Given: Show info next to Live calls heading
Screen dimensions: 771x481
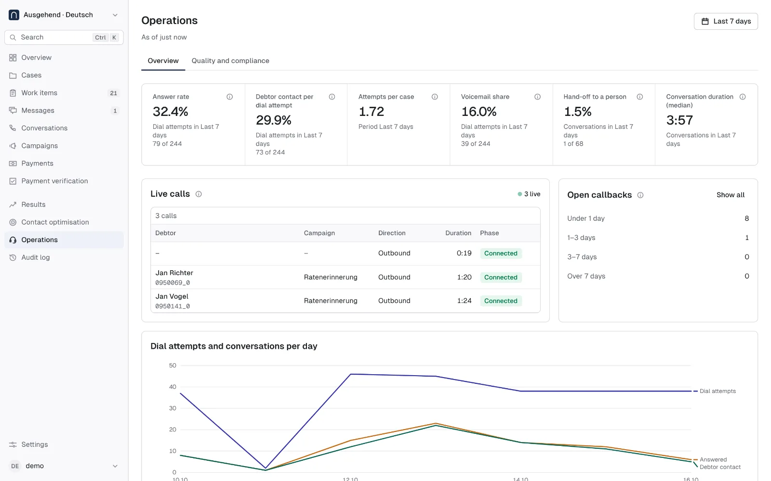Looking at the screenshot, I should 199,194.
